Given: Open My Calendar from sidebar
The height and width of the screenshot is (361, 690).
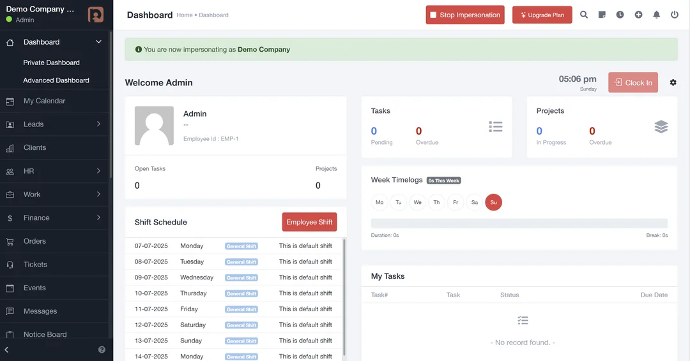Looking at the screenshot, I should tap(45, 101).
